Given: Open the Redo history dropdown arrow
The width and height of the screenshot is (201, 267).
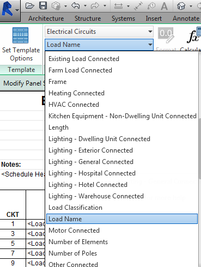Looking at the screenshot, I should pos(105,6).
